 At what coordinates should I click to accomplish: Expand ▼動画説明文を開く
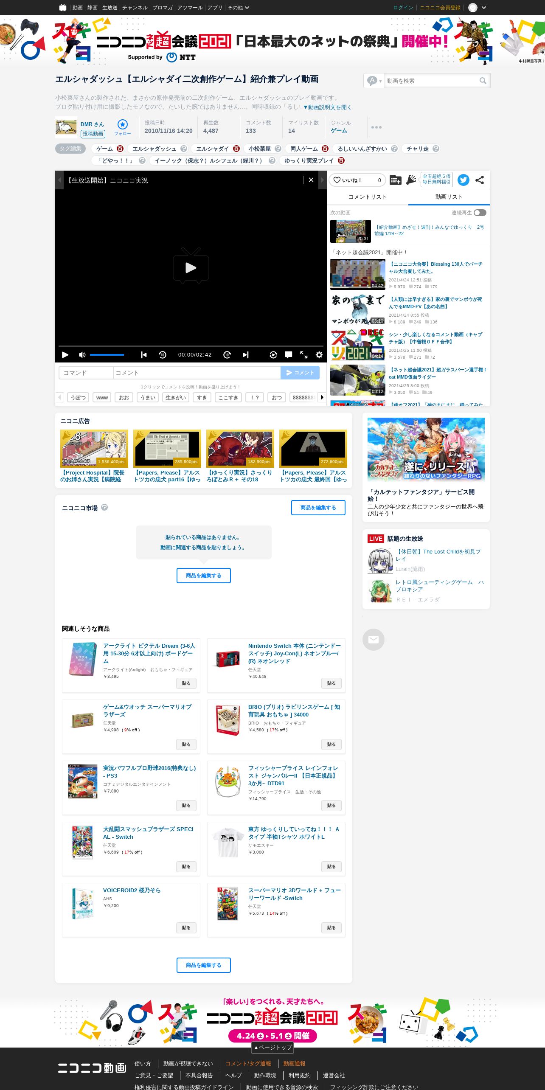[x=327, y=107]
